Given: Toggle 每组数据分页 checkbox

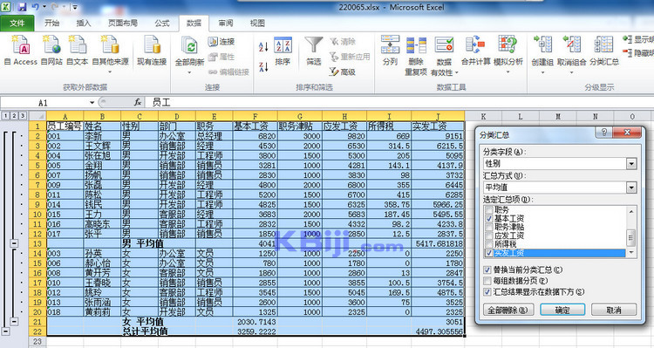Looking at the screenshot, I should (487, 281).
